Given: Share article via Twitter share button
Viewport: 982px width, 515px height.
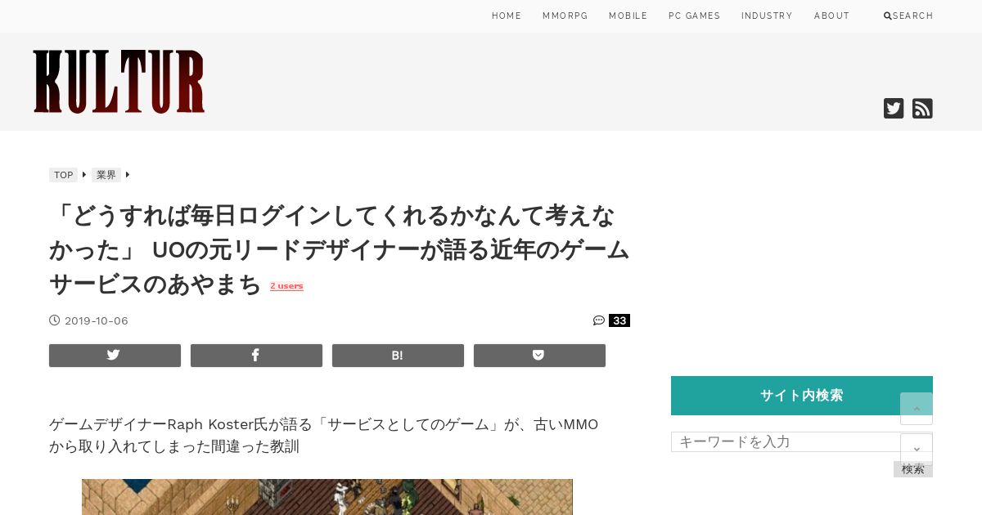Looking at the screenshot, I should [115, 356].
